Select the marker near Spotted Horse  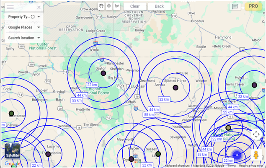(176, 88)
